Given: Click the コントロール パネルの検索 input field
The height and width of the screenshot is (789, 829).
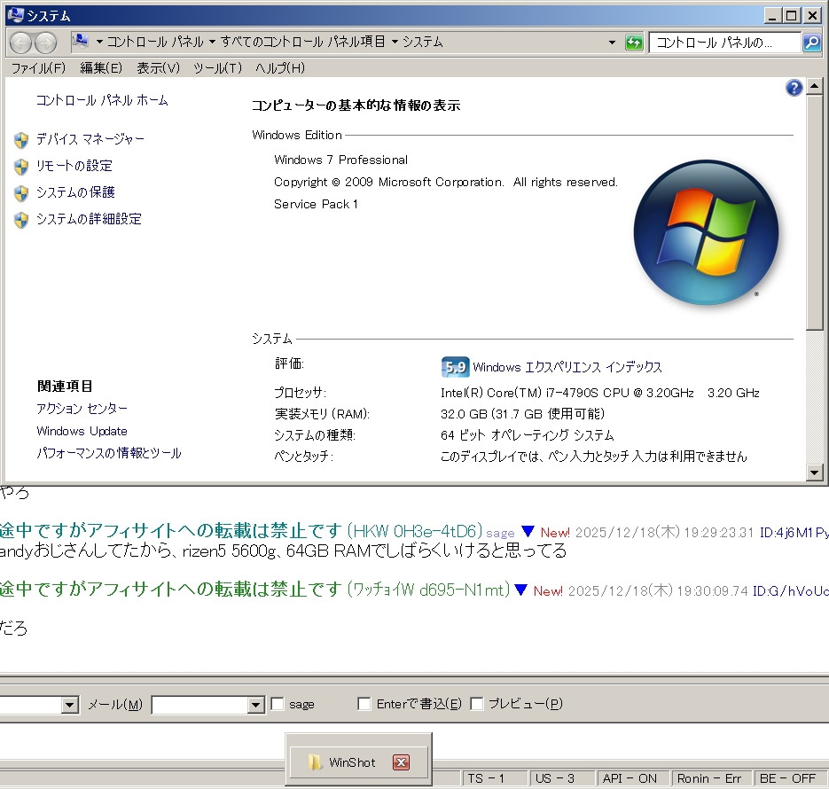Looking at the screenshot, I should coord(724,43).
